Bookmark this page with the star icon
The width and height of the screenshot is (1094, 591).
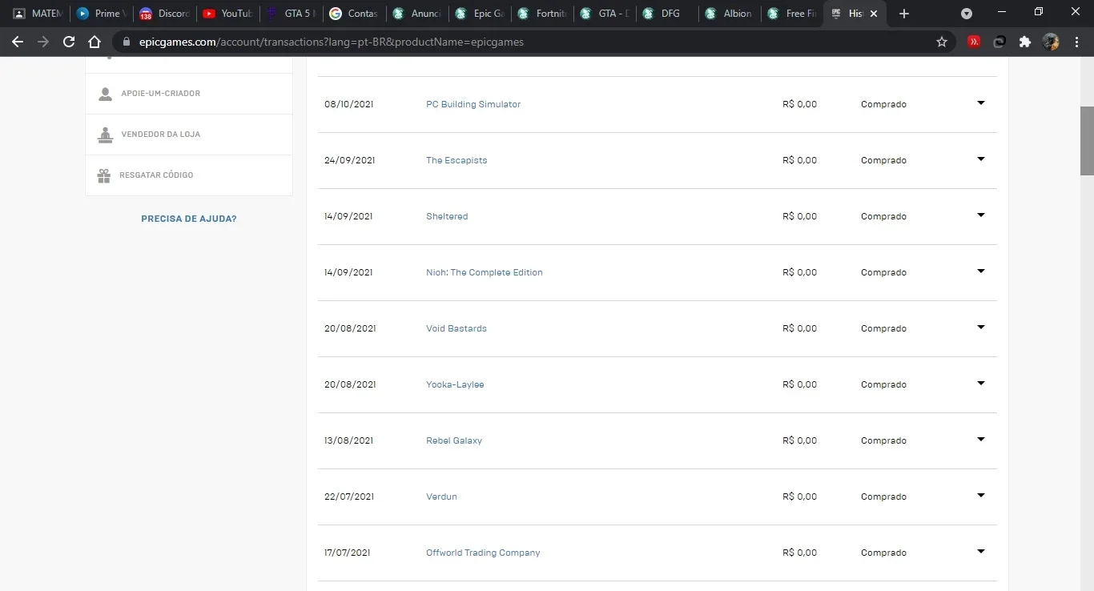pos(942,42)
